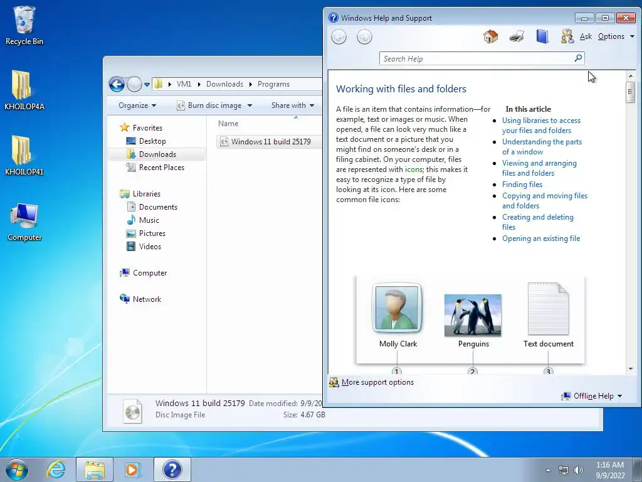Click arrow after Downloads in address bar
Image resolution: width=642 pixels, height=482 pixels.
click(x=251, y=84)
